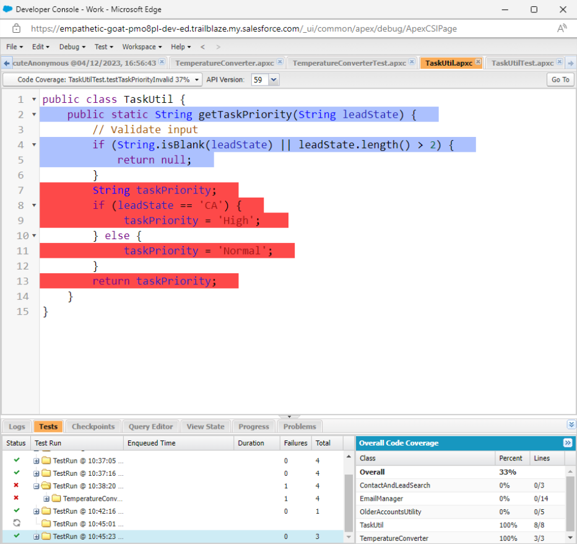Select the OlderAccountsUtility coverage row
Image resolution: width=577 pixels, height=544 pixels.
[461, 512]
